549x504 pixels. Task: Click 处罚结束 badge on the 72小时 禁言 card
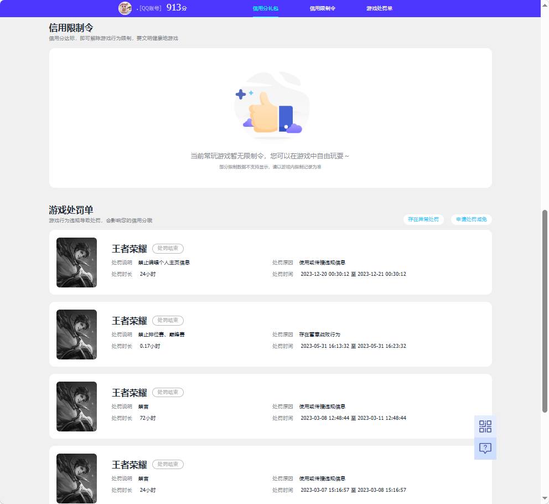coord(168,392)
